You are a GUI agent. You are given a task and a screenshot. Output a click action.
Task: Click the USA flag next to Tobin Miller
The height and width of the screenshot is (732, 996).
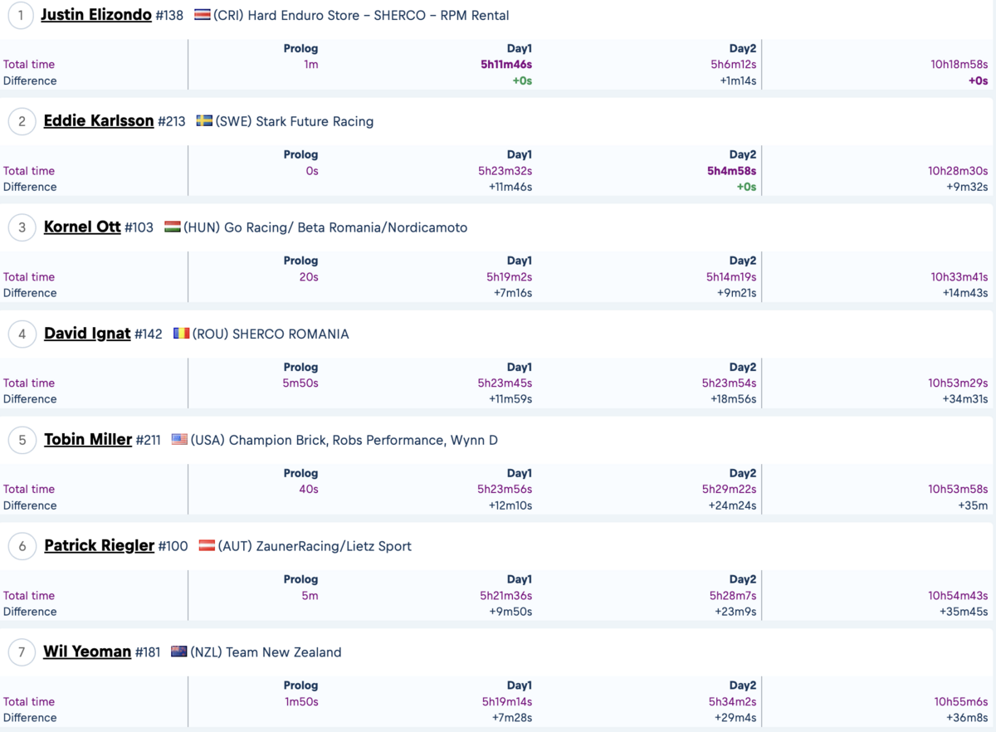click(x=179, y=440)
